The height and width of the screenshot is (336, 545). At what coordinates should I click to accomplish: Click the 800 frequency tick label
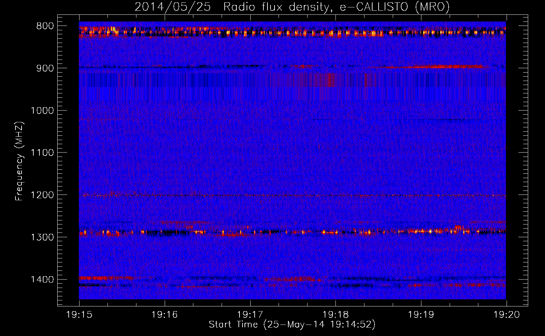click(x=45, y=26)
